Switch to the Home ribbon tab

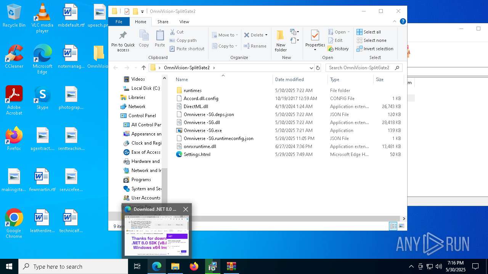point(140,22)
